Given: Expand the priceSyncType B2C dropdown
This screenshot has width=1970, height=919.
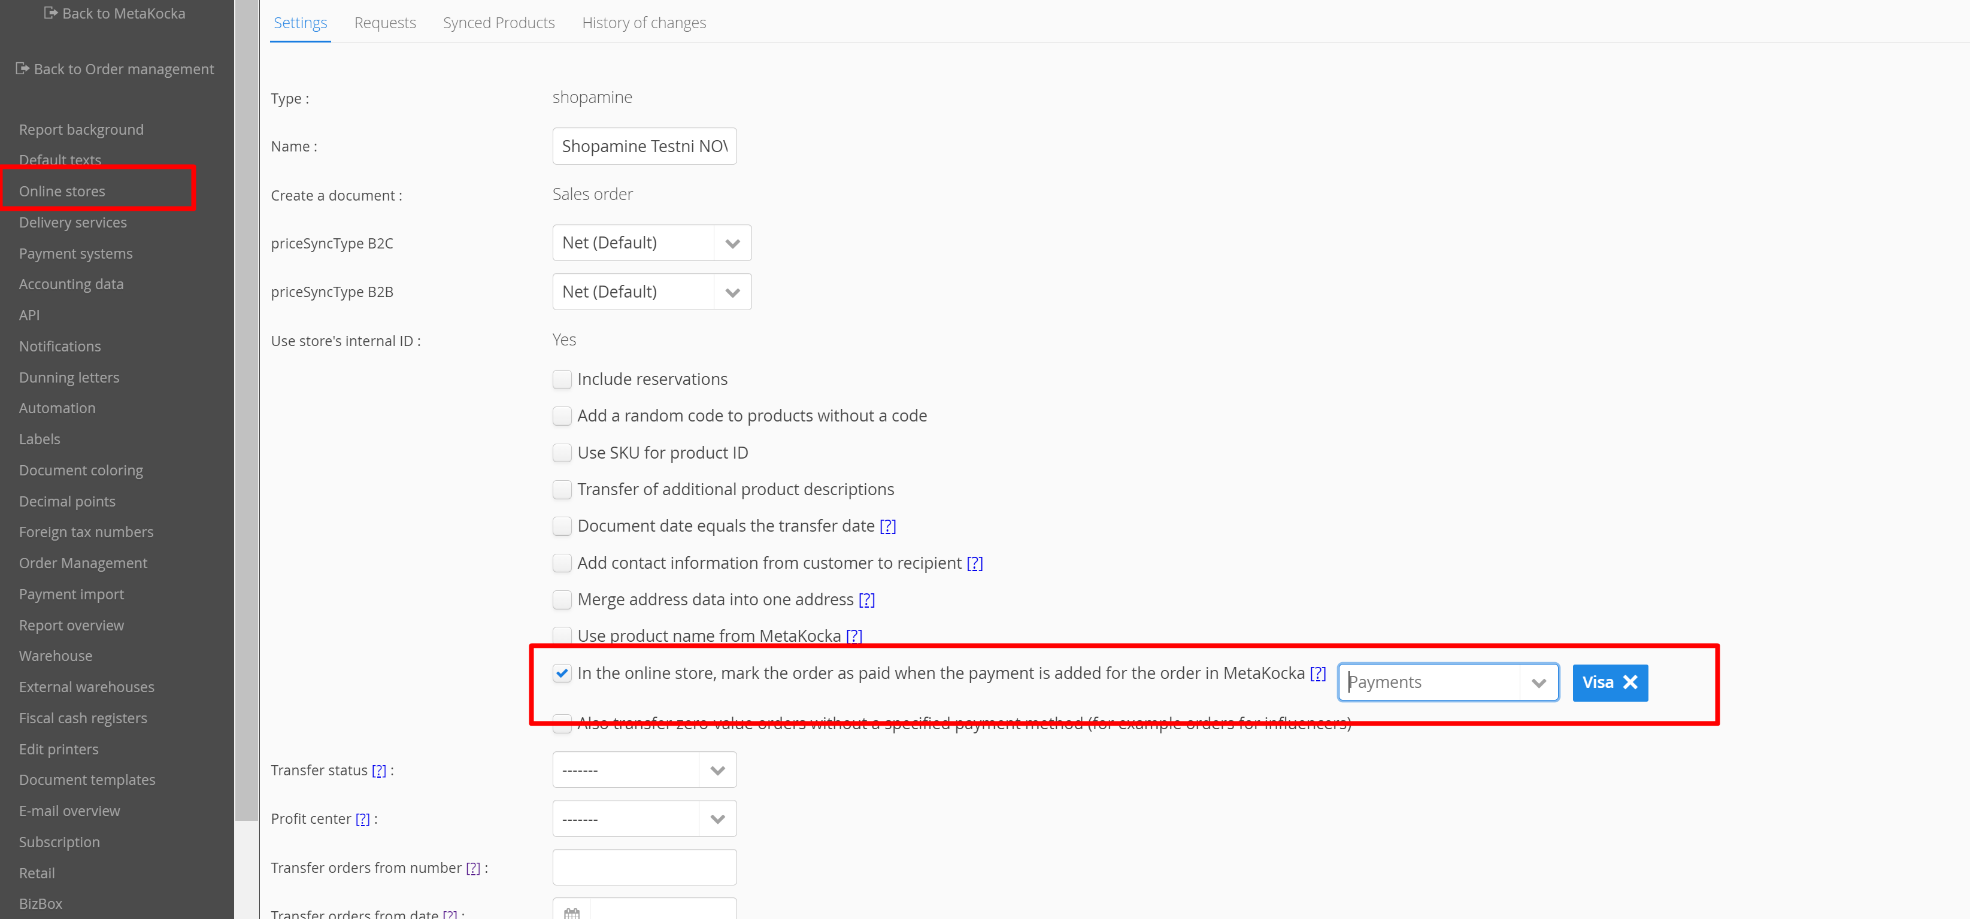Looking at the screenshot, I should [x=732, y=243].
